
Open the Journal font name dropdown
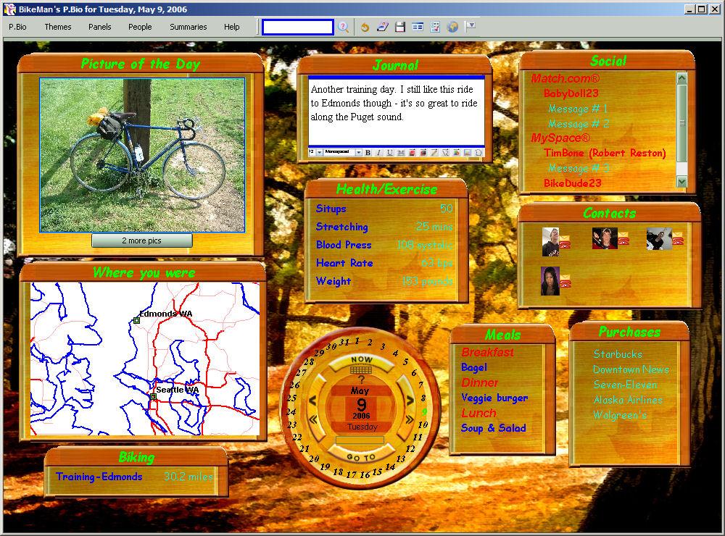click(x=357, y=153)
